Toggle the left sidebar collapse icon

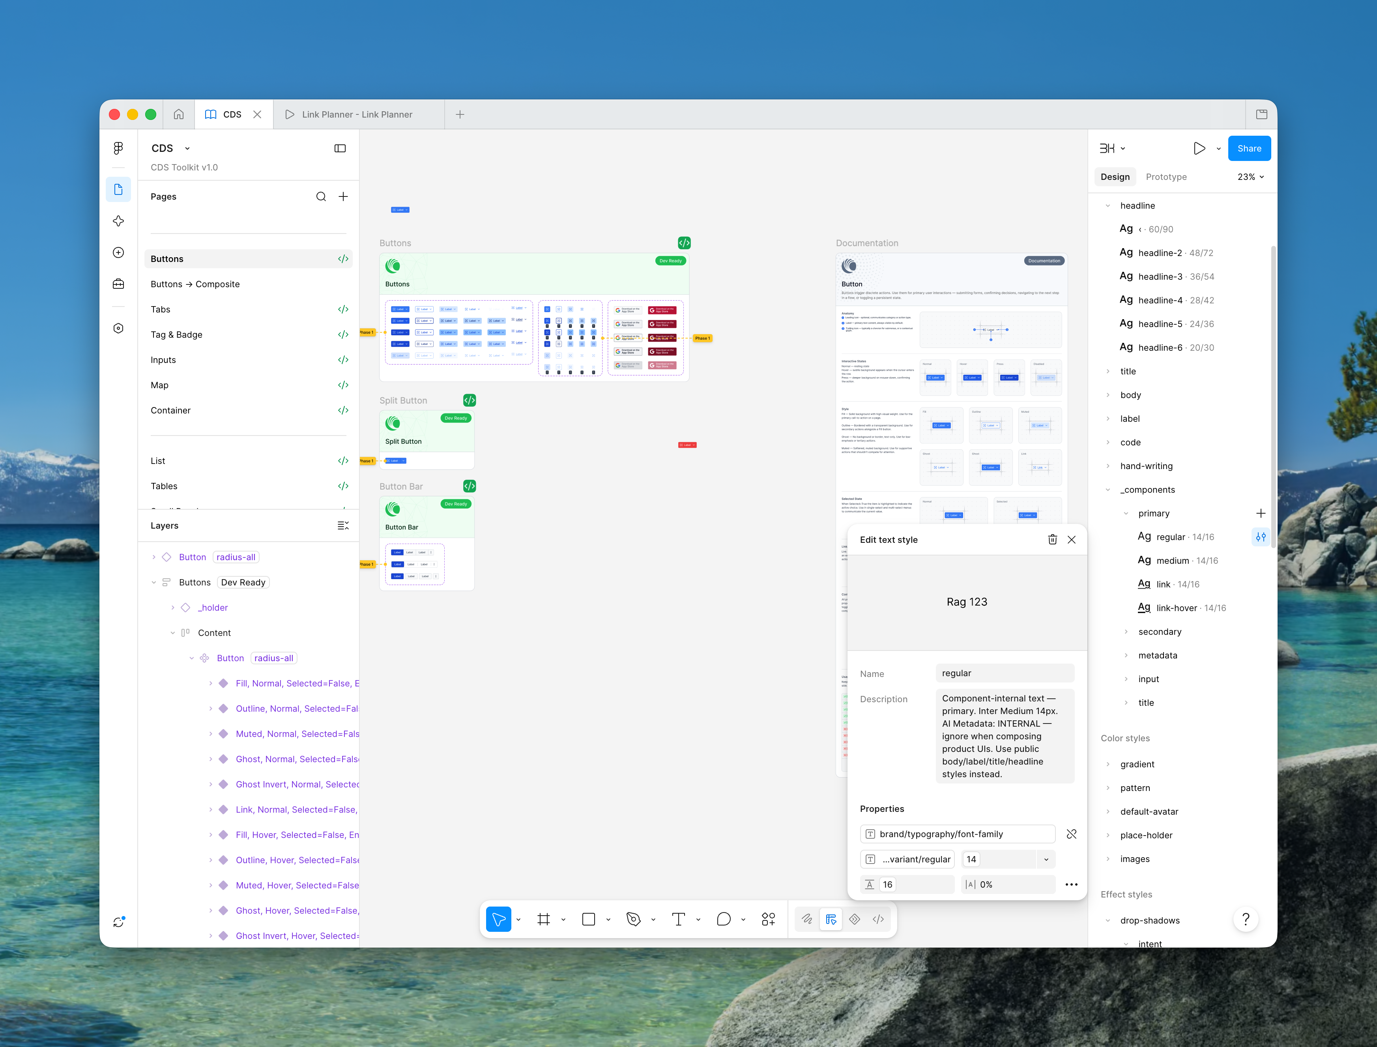pyautogui.click(x=341, y=148)
